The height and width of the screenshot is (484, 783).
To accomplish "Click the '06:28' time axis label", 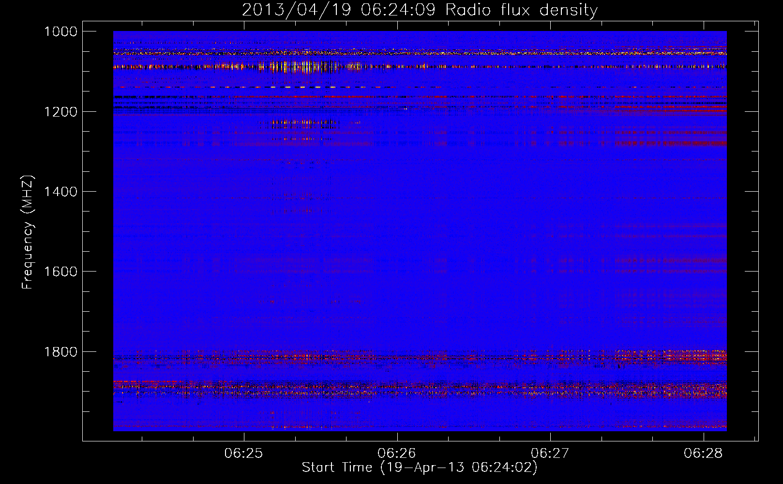I will tap(703, 453).
